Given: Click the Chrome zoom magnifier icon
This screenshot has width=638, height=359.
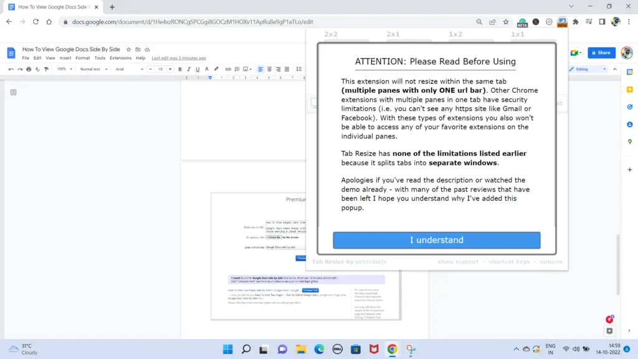Looking at the screenshot, I should pyautogui.click(x=479, y=22).
